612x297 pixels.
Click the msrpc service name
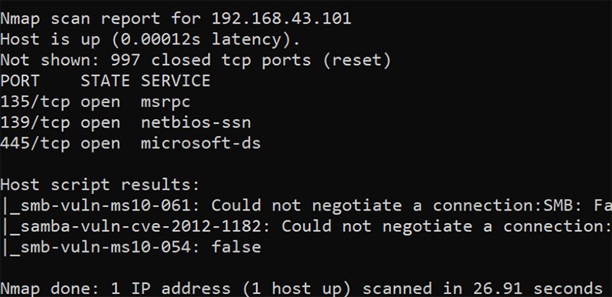165,102
